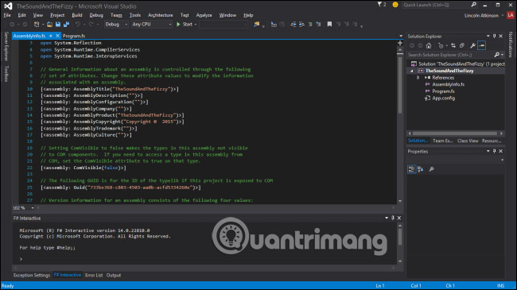Click the uncomment selected lines icon

click(x=318, y=24)
